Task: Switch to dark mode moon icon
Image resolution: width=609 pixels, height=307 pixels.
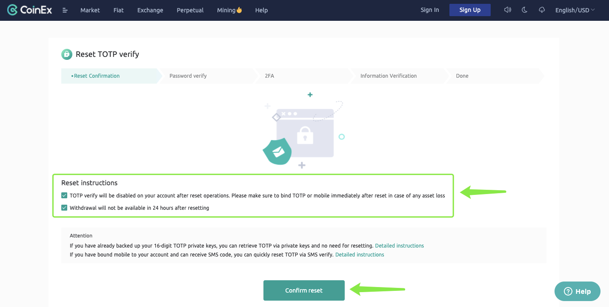Action: click(524, 10)
